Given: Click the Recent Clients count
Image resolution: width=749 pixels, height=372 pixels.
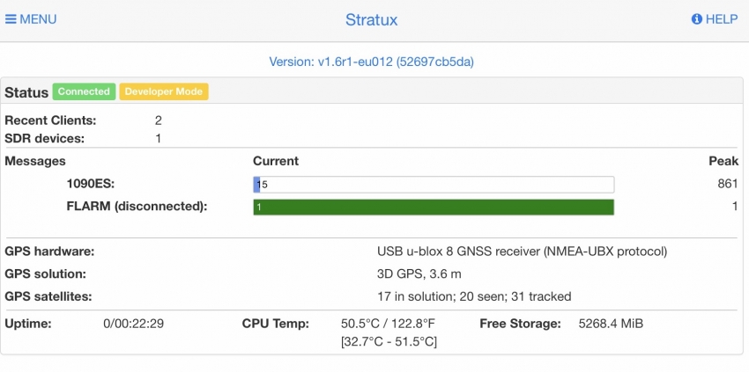Looking at the screenshot, I should [158, 120].
